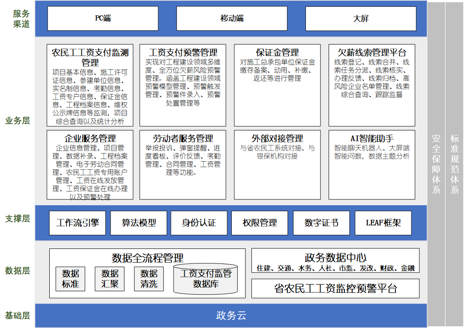Select the 企业服务管理 module box

click(90, 165)
